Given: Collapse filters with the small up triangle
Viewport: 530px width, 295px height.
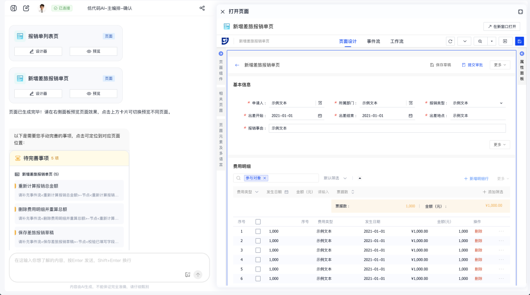Looking at the screenshot, I should coord(360,178).
